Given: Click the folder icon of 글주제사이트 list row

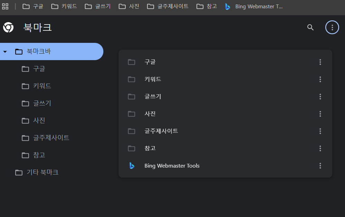Looking at the screenshot, I should [x=132, y=131].
